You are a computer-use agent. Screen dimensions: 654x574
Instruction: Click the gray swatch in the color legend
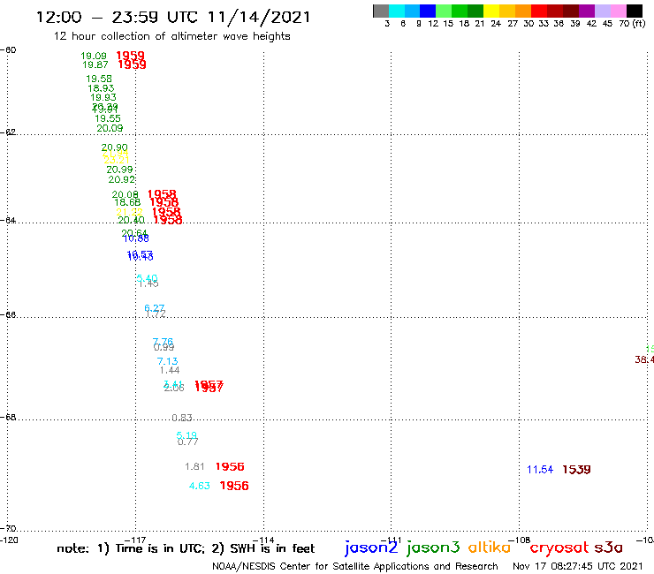(x=381, y=11)
